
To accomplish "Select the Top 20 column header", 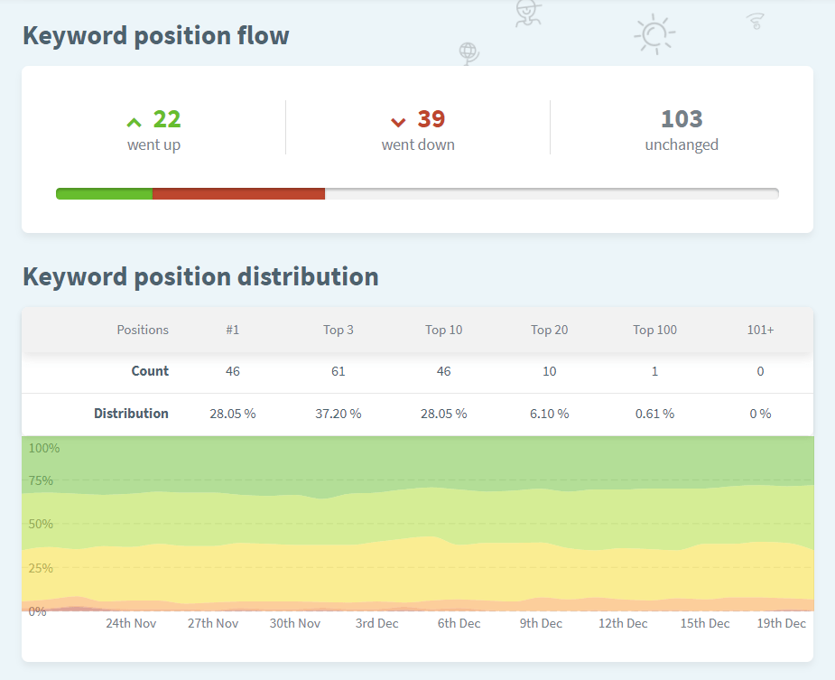I will point(549,330).
